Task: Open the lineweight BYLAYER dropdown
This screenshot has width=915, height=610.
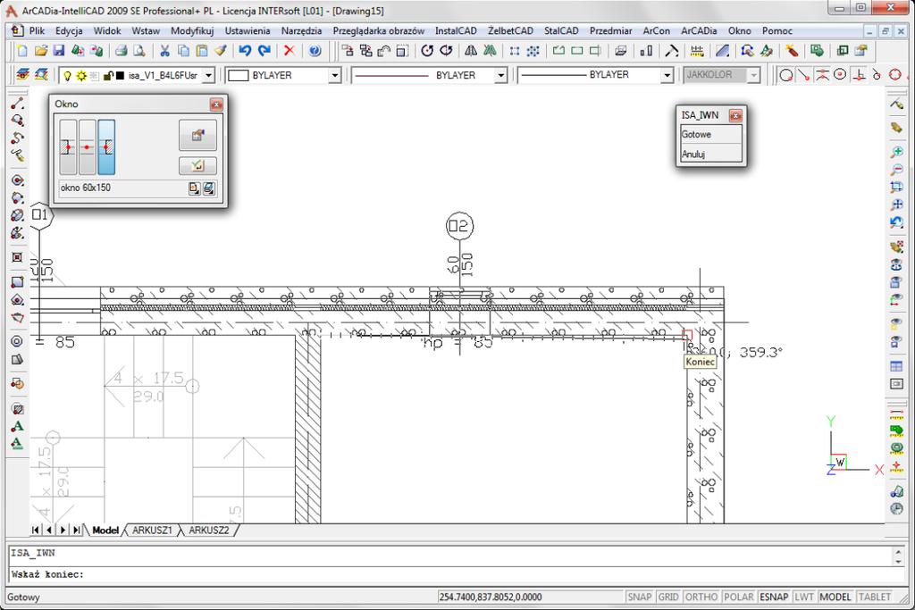Action: point(667,75)
